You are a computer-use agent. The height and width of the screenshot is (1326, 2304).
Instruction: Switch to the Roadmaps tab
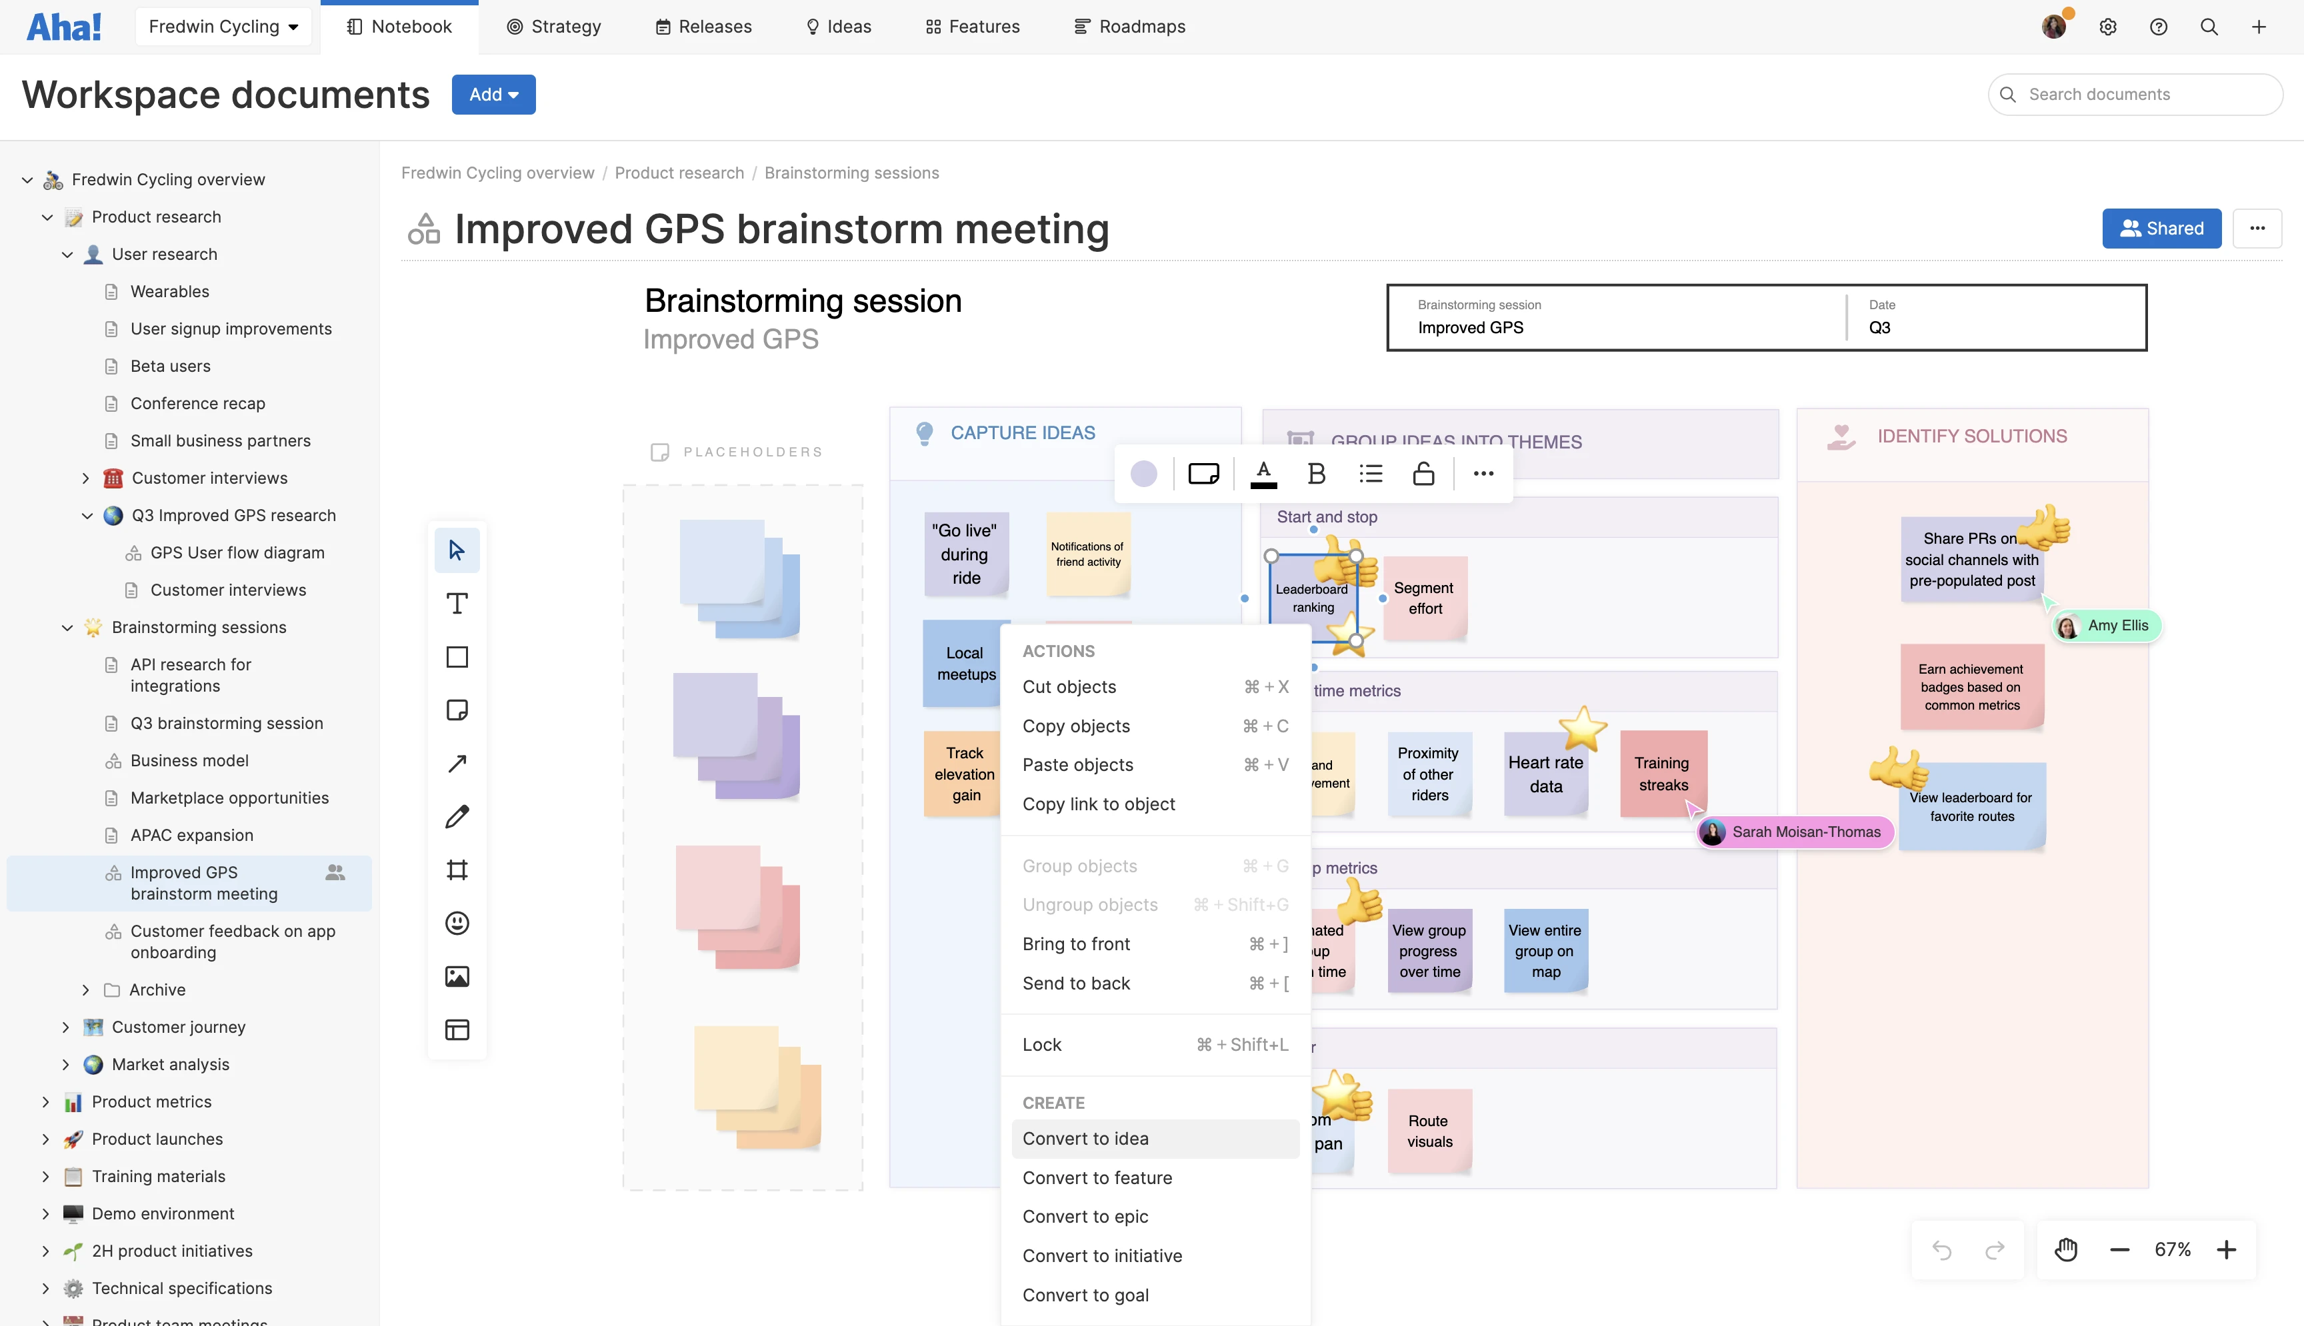(1130, 27)
